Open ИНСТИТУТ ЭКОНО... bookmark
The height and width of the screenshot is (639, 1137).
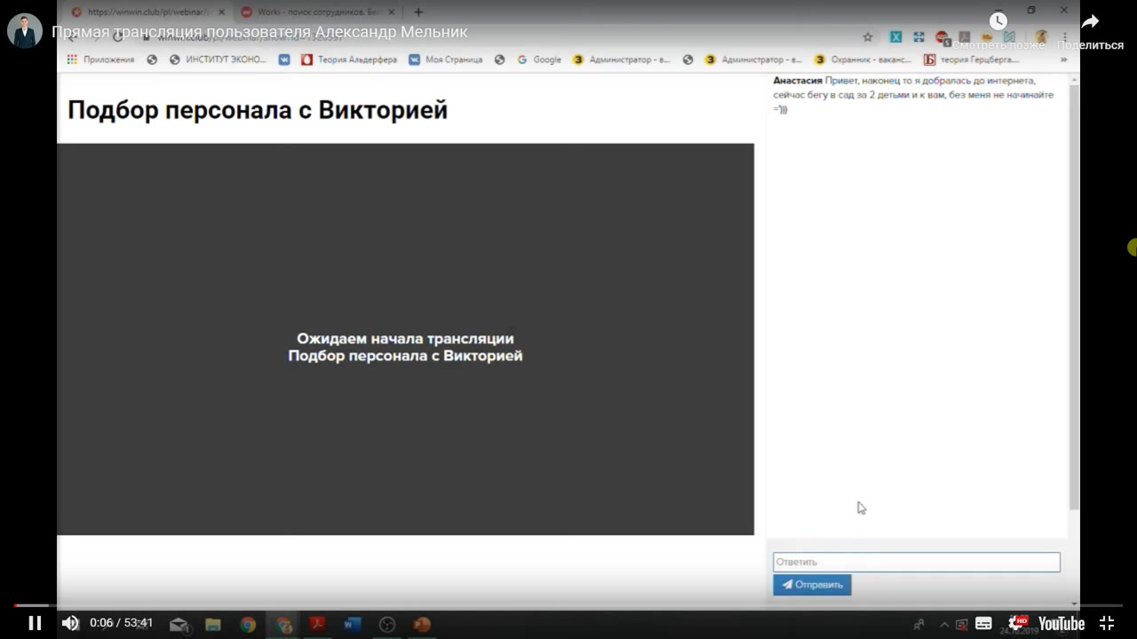[218, 59]
